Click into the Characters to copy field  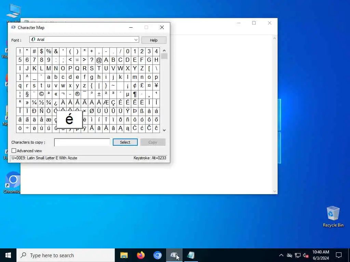pos(82,142)
